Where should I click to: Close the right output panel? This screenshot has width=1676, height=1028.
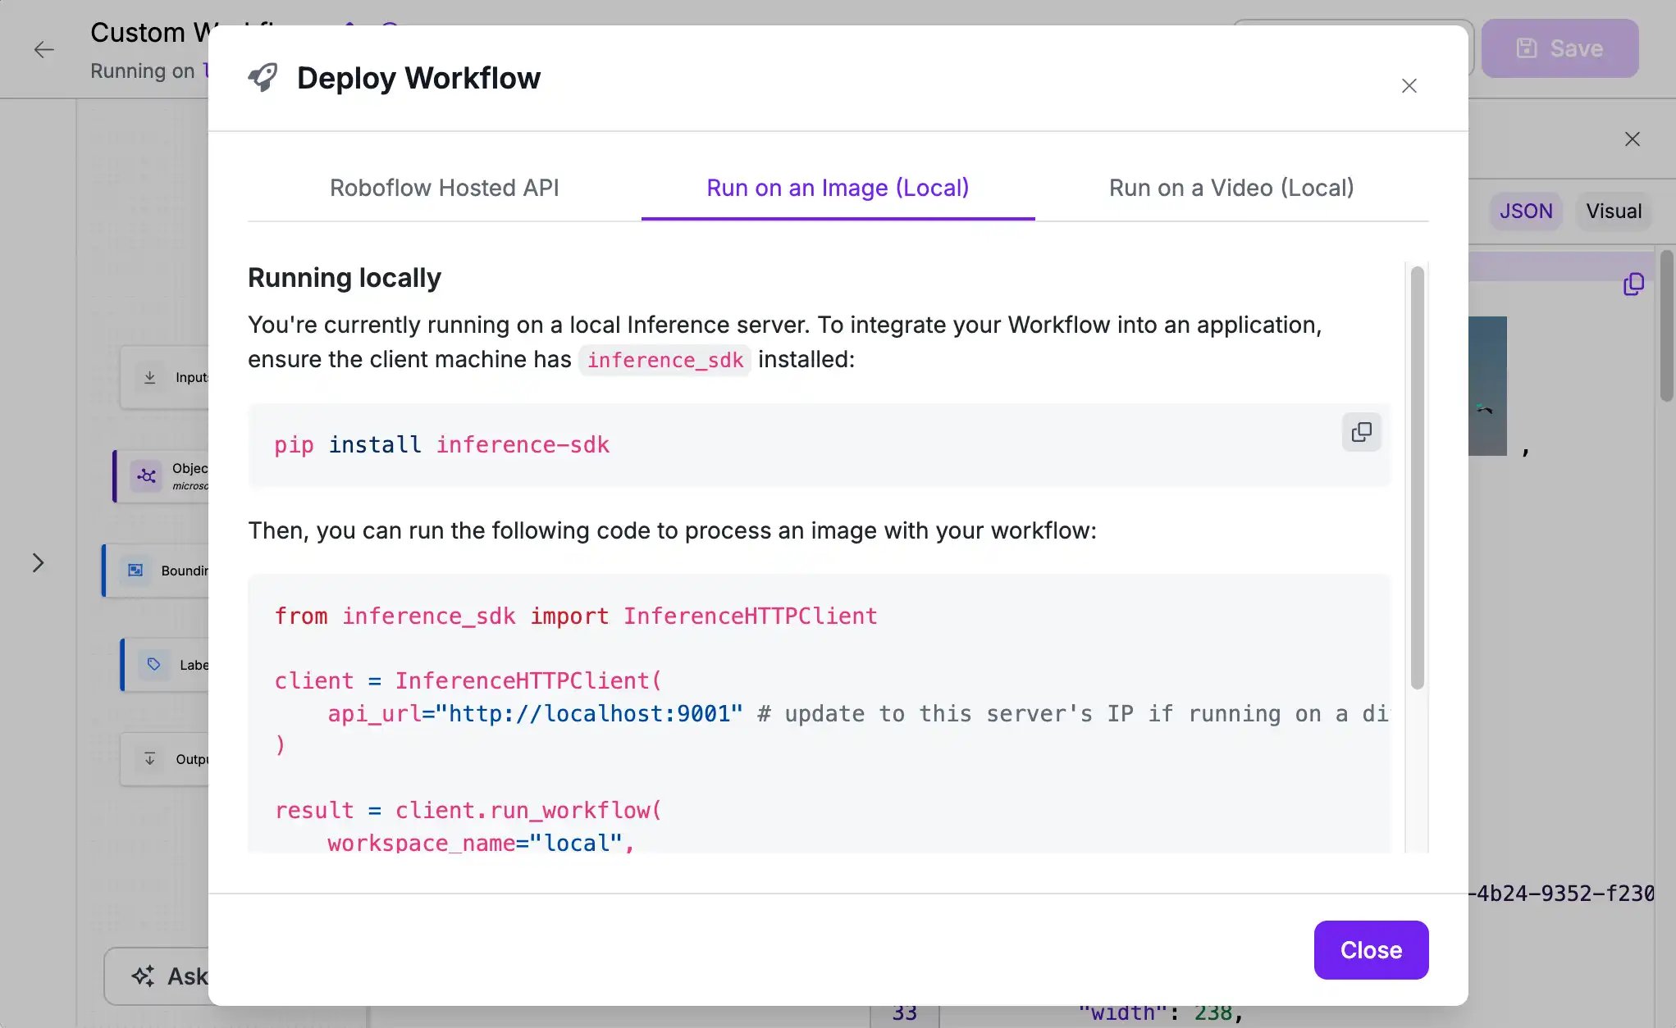coord(1633,139)
